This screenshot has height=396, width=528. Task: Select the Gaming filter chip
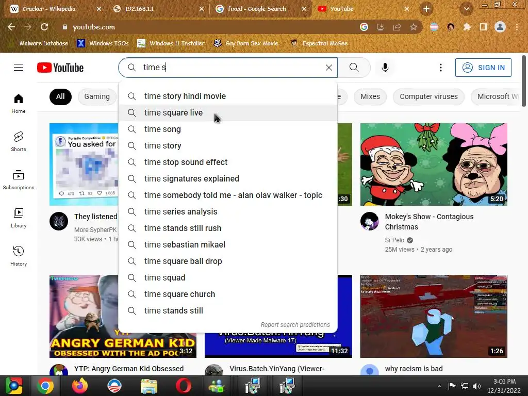[97, 96]
